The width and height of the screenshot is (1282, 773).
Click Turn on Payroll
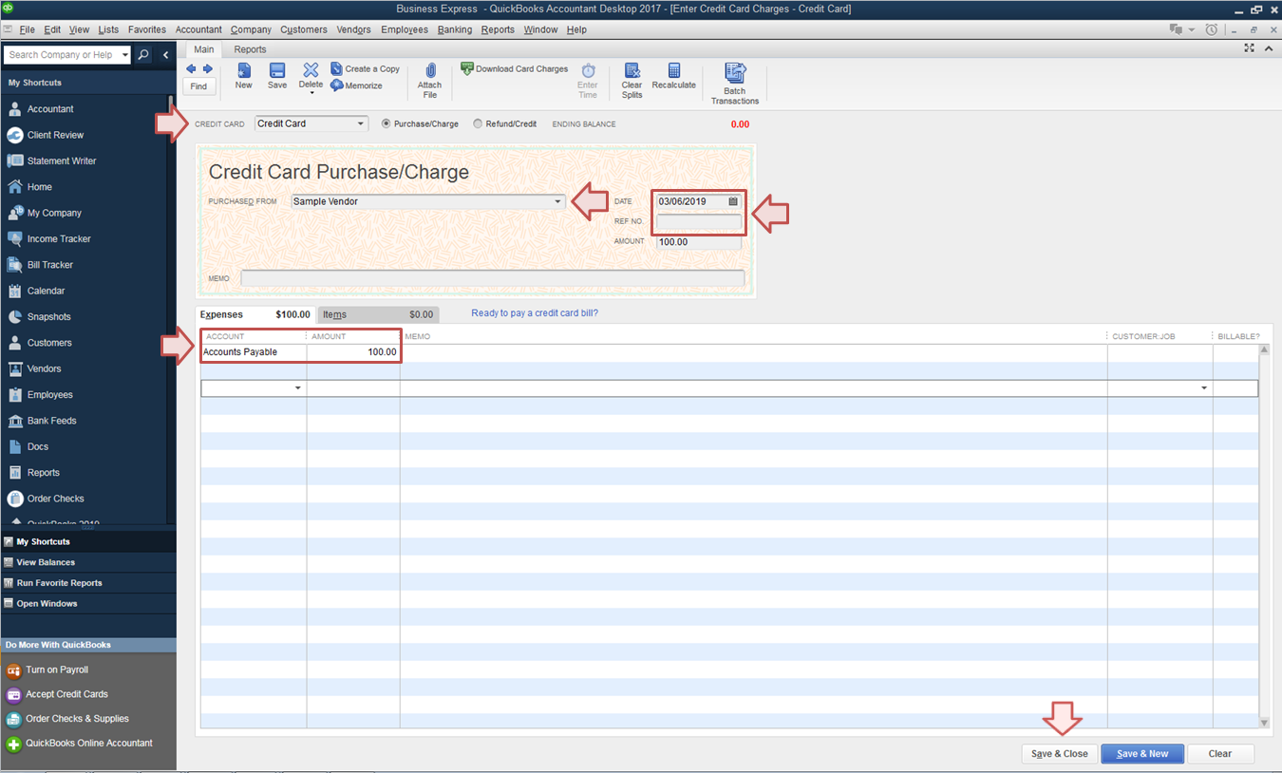(x=55, y=669)
